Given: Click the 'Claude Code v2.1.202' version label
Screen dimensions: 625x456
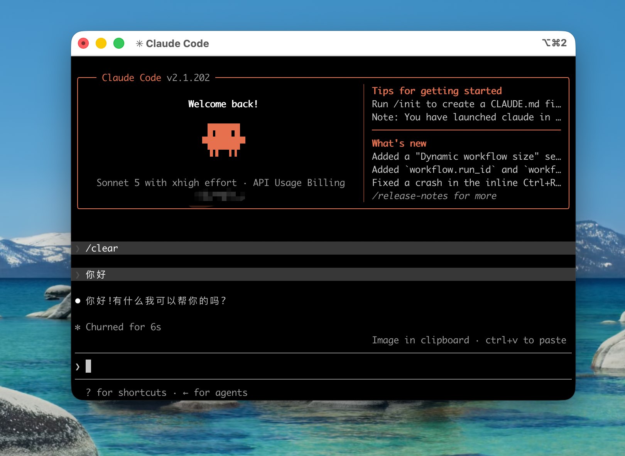Looking at the screenshot, I should click(156, 78).
